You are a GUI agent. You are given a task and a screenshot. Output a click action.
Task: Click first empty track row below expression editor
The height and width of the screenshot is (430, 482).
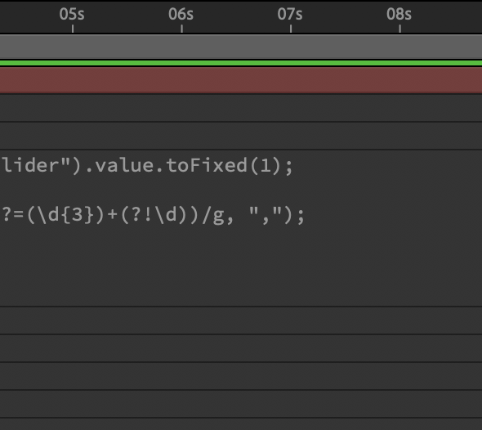coord(241,320)
